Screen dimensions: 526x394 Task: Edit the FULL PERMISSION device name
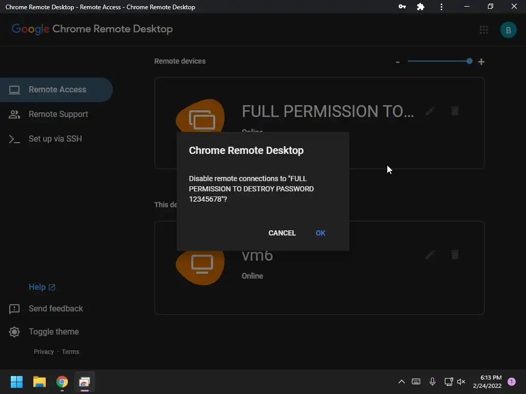coord(430,111)
